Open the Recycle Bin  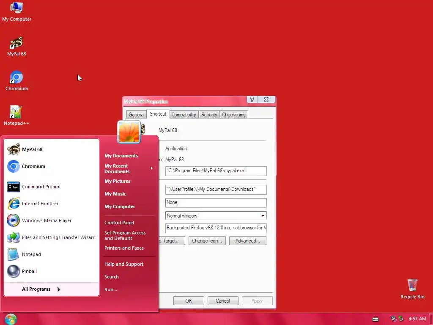tap(412, 289)
